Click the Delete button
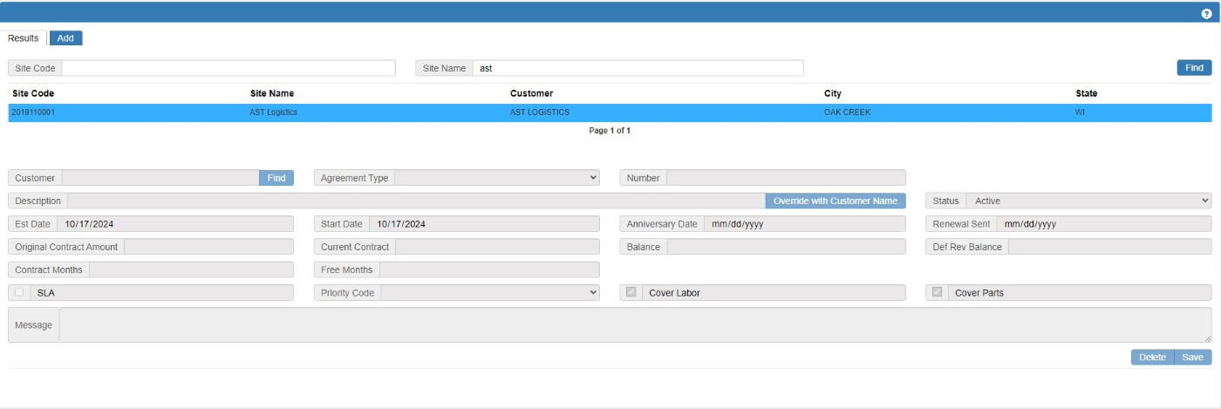This screenshot has height=409, width=1221. point(1152,358)
